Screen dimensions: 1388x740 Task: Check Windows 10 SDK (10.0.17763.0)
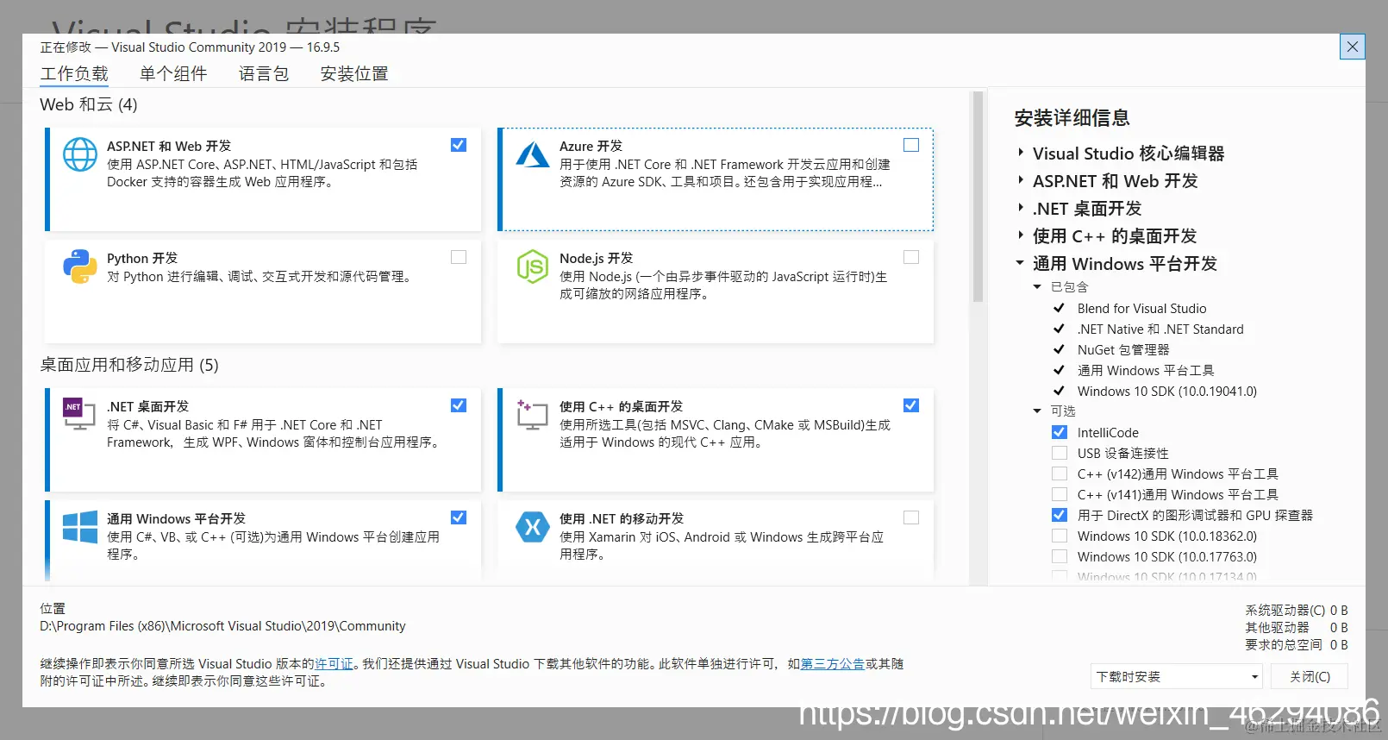pyautogui.click(x=1060, y=556)
